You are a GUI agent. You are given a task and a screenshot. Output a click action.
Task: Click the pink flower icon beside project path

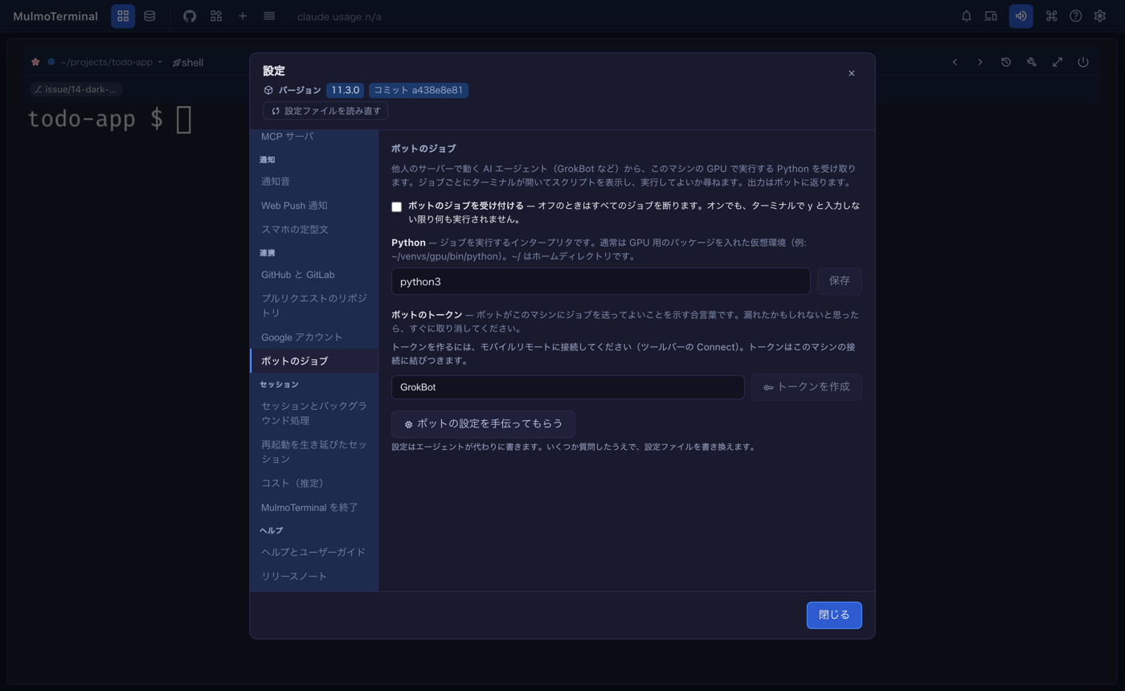pyautogui.click(x=35, y=62)
